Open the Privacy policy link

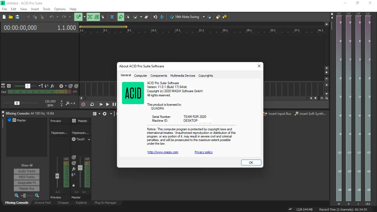(x=203, y=152)
